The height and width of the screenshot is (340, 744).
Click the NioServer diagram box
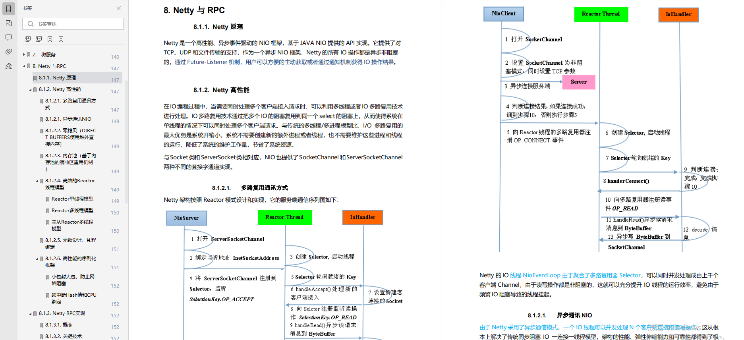click(x=186, y=218)
